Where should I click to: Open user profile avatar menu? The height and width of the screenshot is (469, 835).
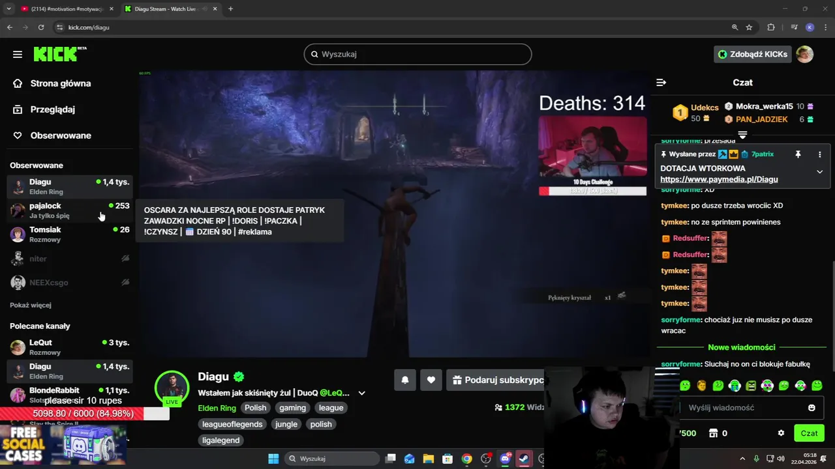(805, 54)
